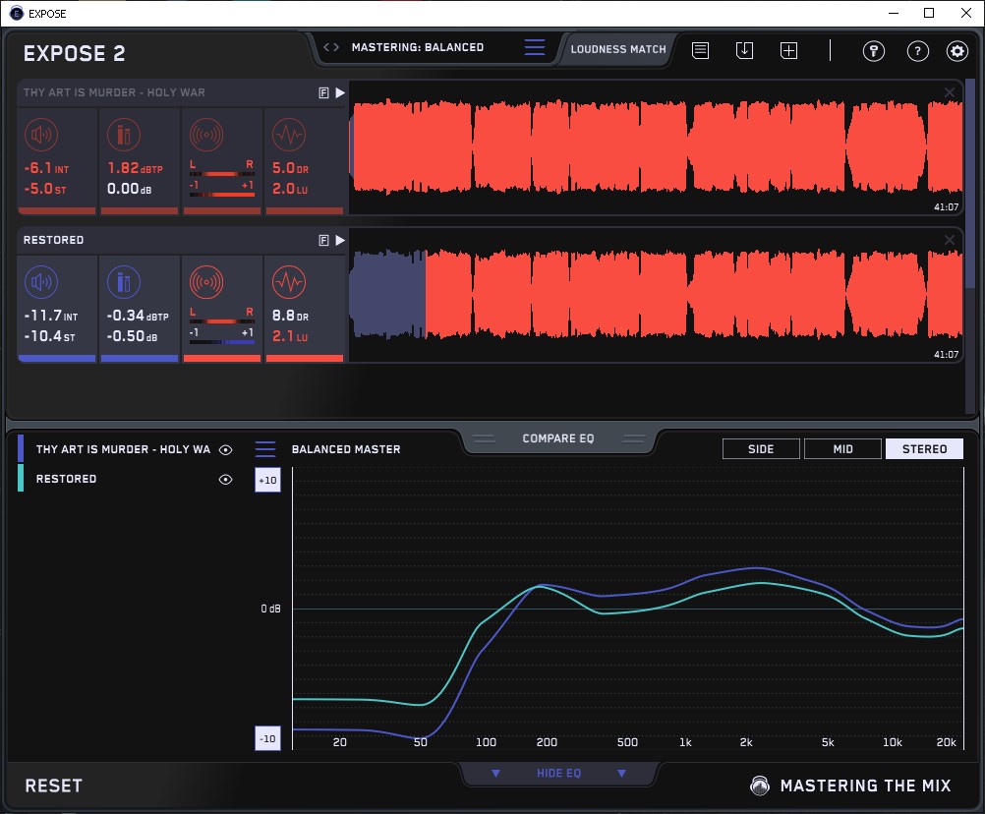Click the Reset button
Image resolution: width=985 pixels, height=814 pixels.
click(x=54, y=785)
